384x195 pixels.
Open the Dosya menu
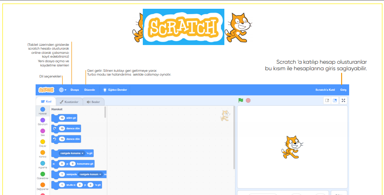75,90
